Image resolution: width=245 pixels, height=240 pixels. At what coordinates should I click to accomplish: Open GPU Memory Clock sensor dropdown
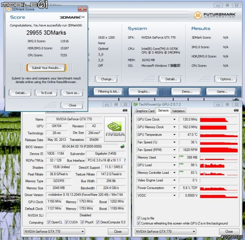point(175,127)
